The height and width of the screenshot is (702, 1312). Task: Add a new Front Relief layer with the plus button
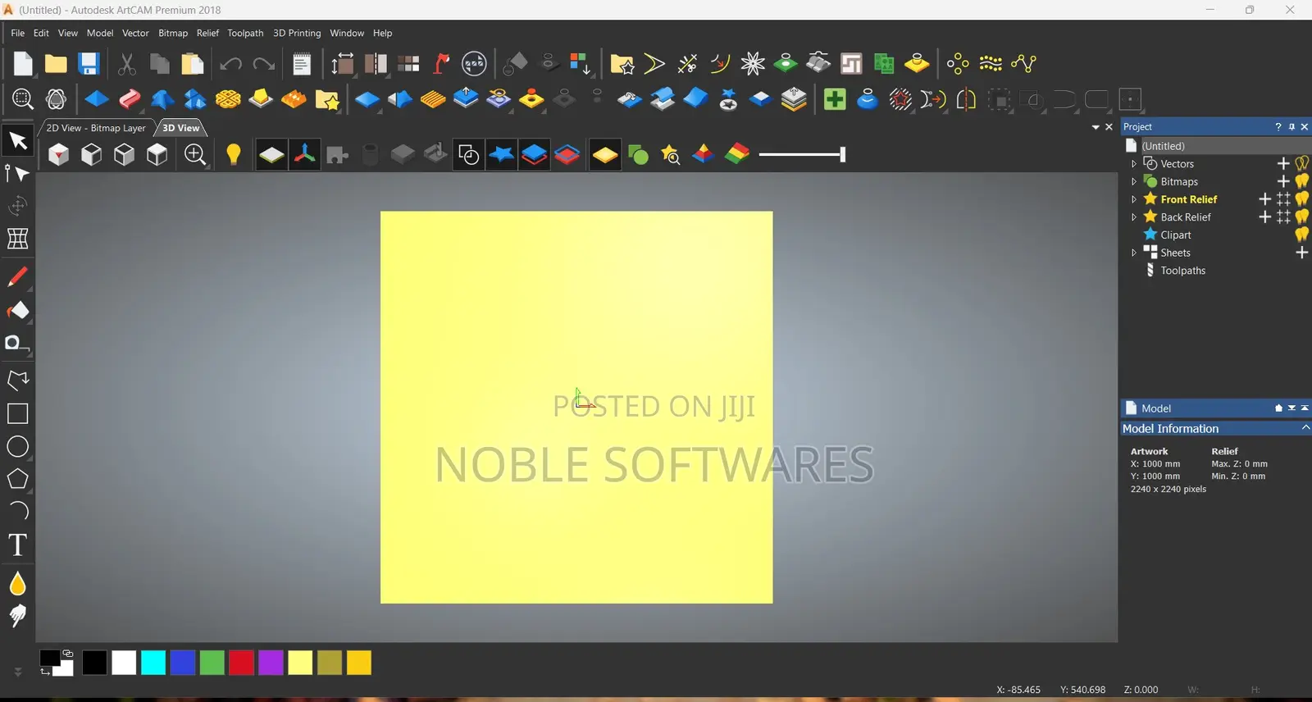(x=1264, y=199)
